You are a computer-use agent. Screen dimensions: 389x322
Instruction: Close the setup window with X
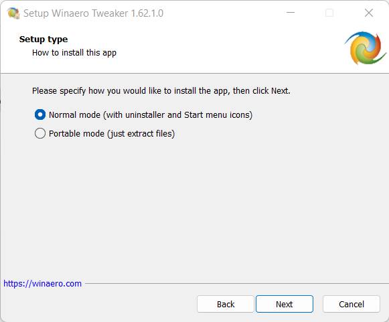369,13
